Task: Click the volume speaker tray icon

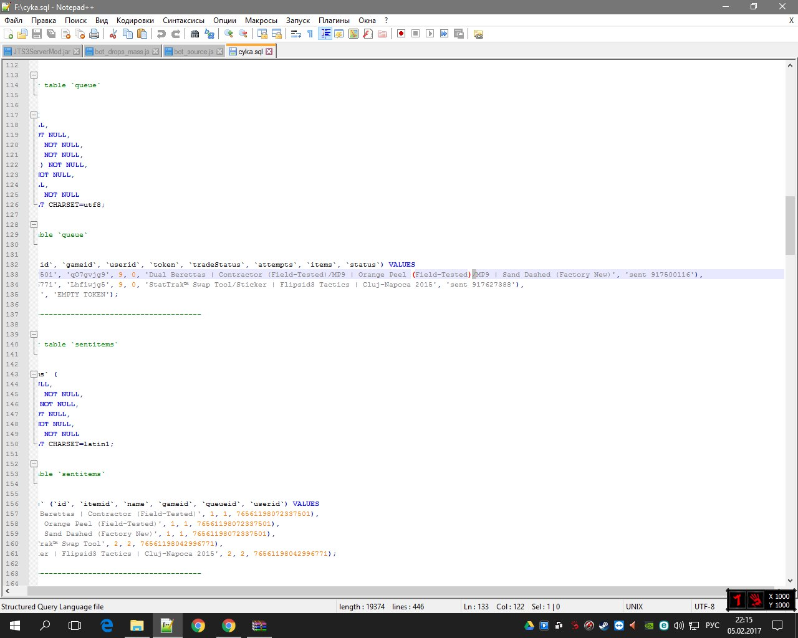Action: click(679, 626)
